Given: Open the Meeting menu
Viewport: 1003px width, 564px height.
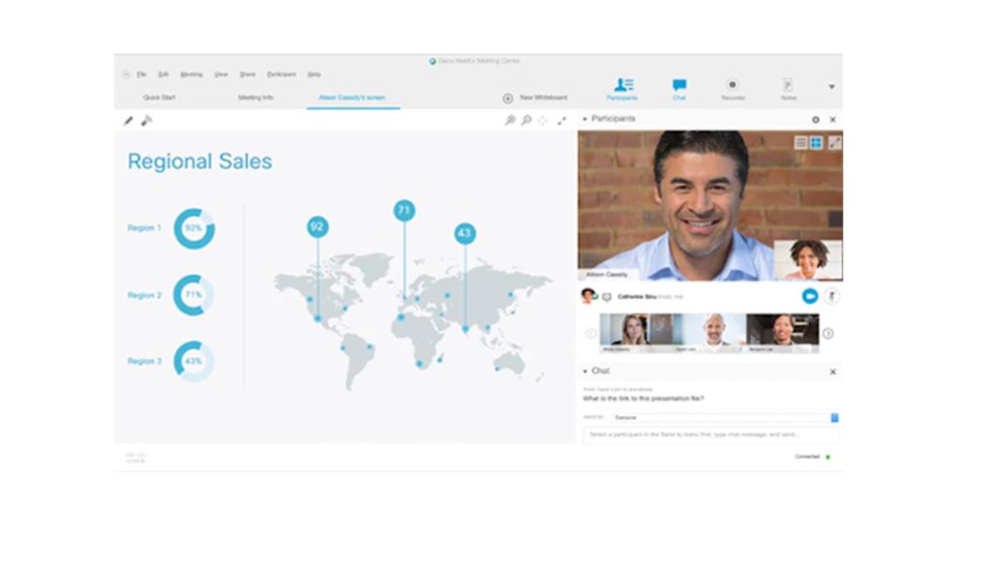Looking at the screenshot, I should pyautogui.click(x=191, y=74).
